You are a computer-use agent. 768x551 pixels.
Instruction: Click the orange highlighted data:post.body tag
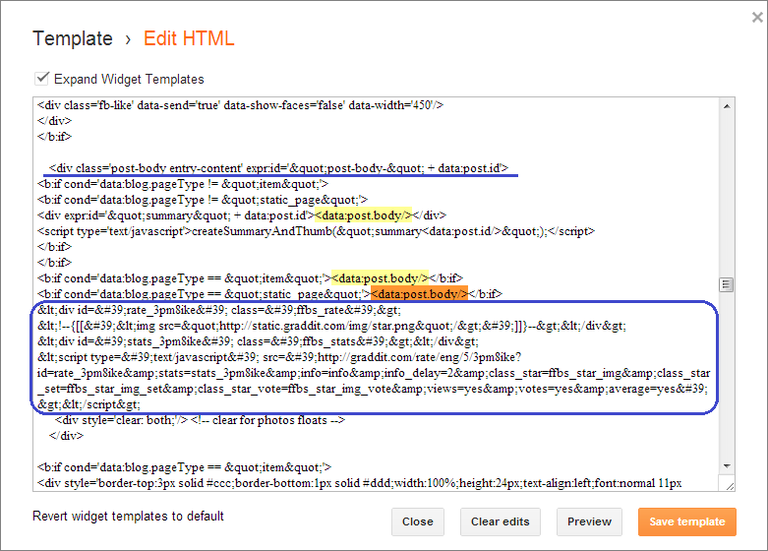(419, 294)
